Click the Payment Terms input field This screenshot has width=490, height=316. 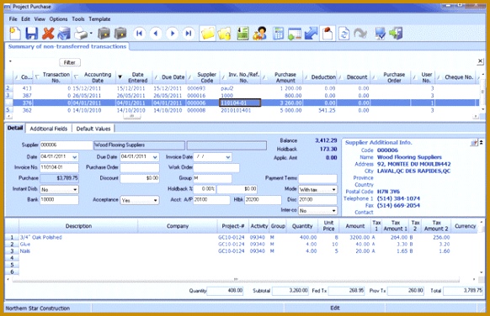(317, 178)
